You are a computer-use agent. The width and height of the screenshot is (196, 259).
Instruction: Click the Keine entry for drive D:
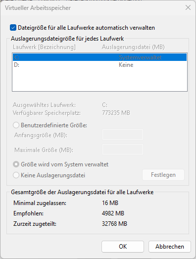tap(126, 65)
